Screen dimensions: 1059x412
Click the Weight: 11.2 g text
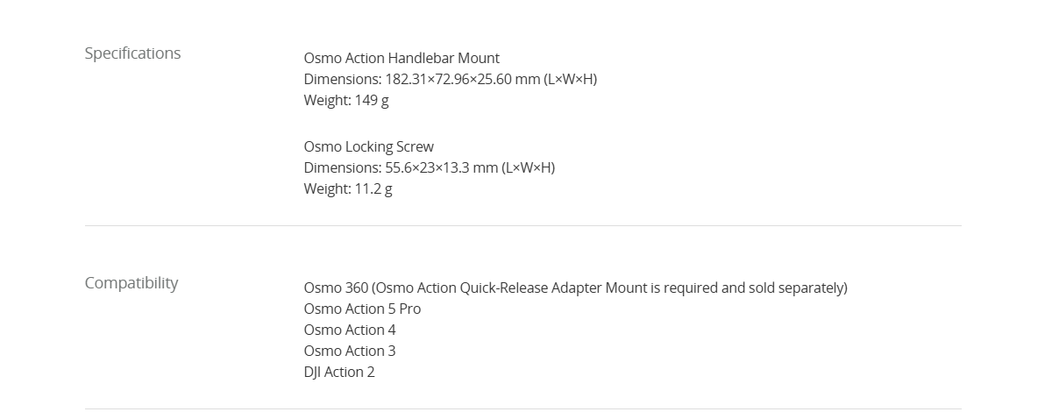point(348,188)
